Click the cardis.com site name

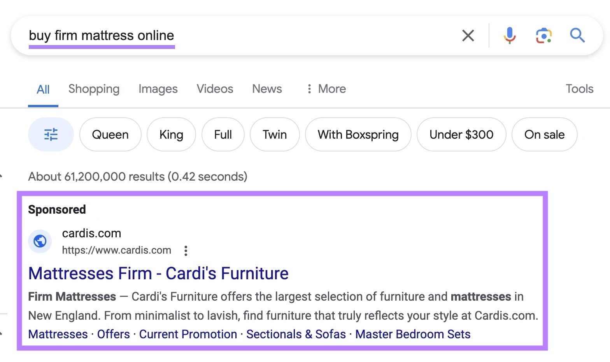pos(91,233)
